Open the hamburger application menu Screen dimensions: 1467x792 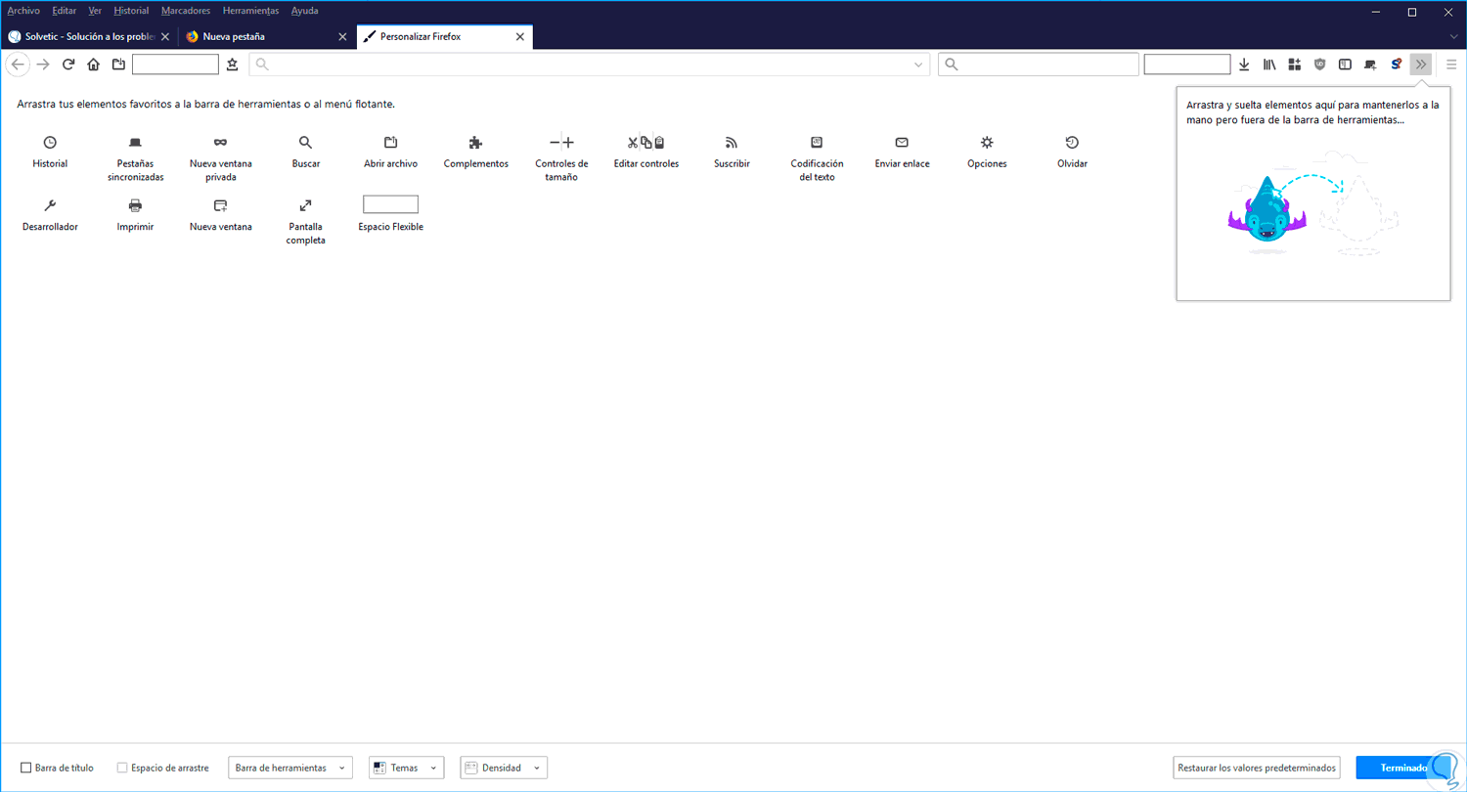[1451, 65]
